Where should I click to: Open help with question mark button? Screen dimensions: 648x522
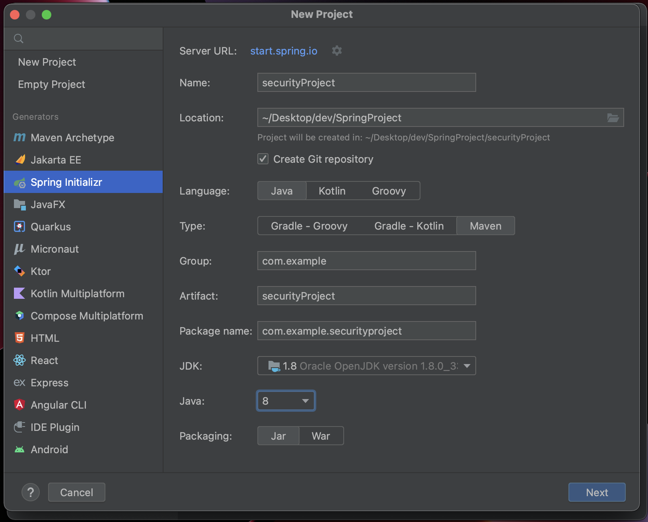(x=31, y=492)
